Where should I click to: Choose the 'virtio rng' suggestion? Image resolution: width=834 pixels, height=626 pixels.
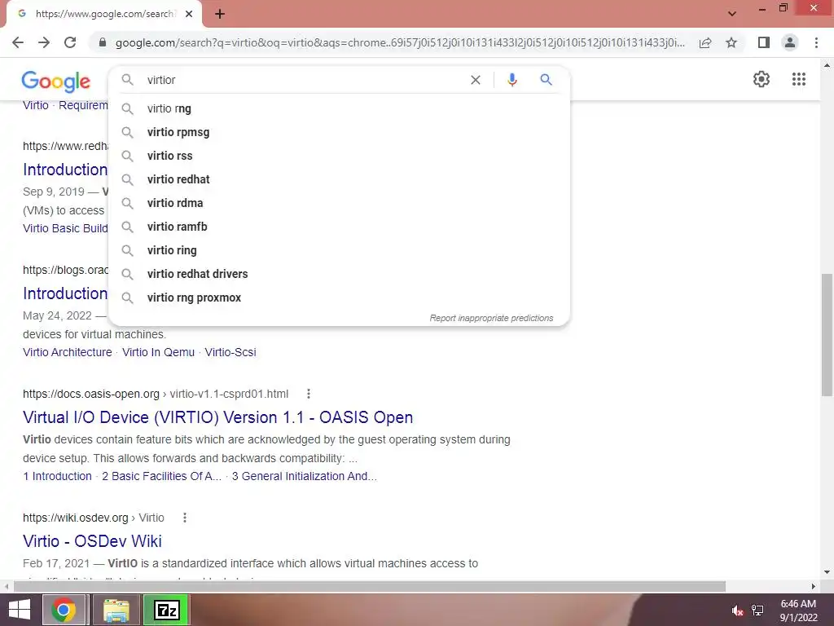(x=339, y=108)
